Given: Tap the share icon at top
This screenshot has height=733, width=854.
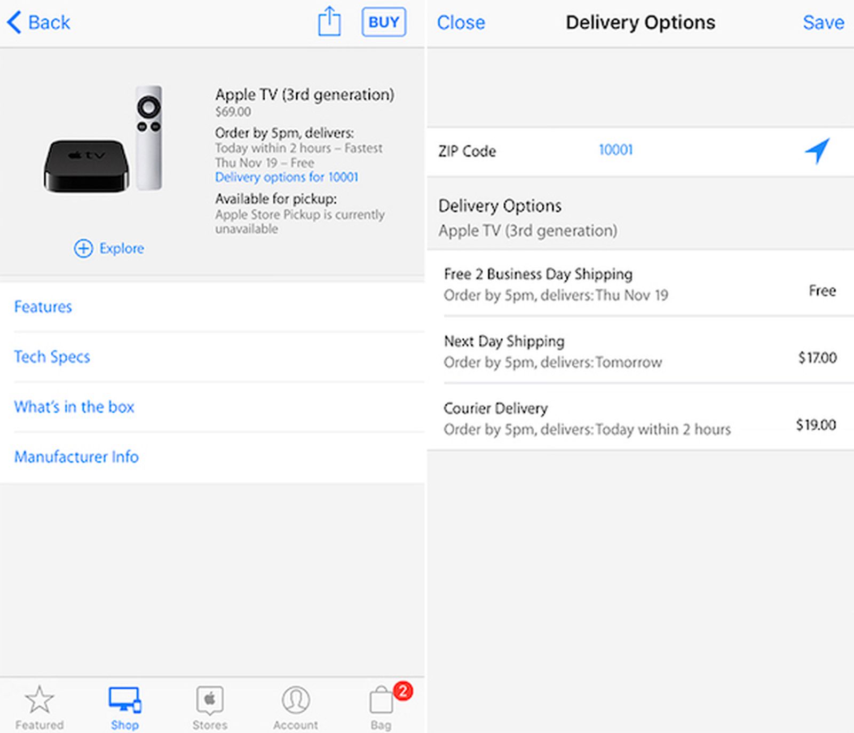Looking at the screenshot, I should (x=329, y=22).
